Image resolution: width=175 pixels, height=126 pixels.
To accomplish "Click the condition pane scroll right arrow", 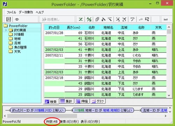I will point(166,116).
